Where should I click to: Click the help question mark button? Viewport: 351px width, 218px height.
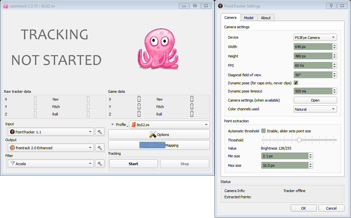(x=331, y=6)
